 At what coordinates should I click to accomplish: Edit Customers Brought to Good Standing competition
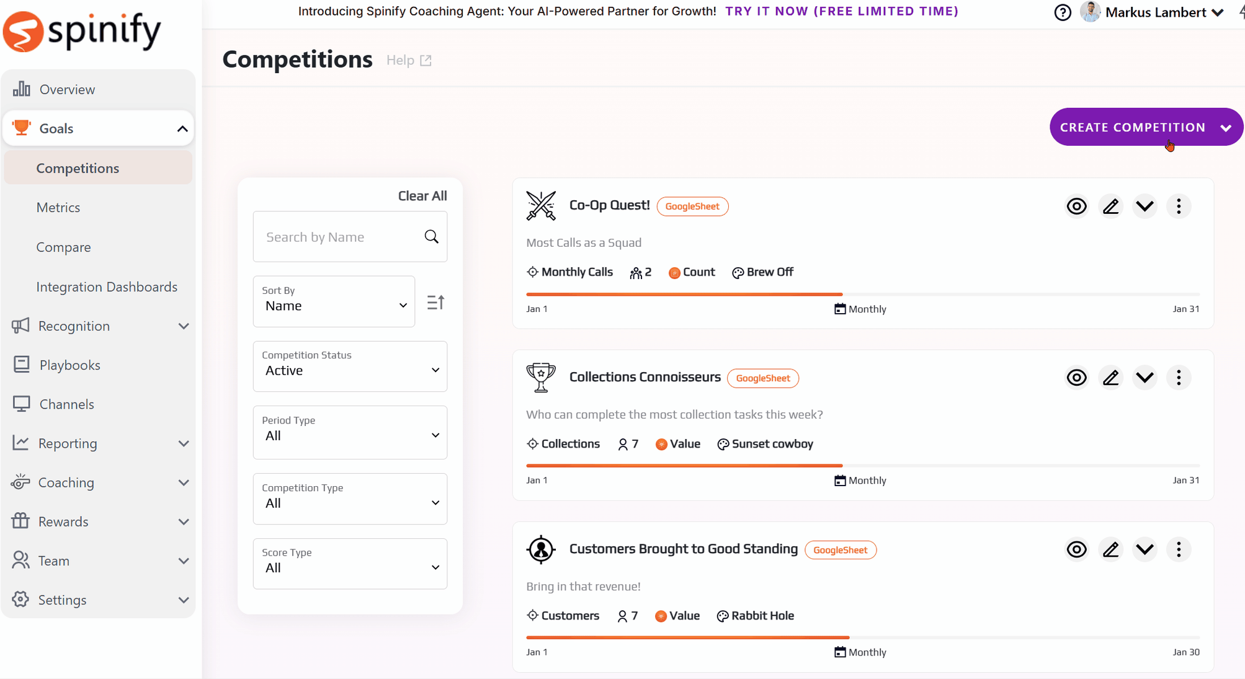tap(1110, 549)
